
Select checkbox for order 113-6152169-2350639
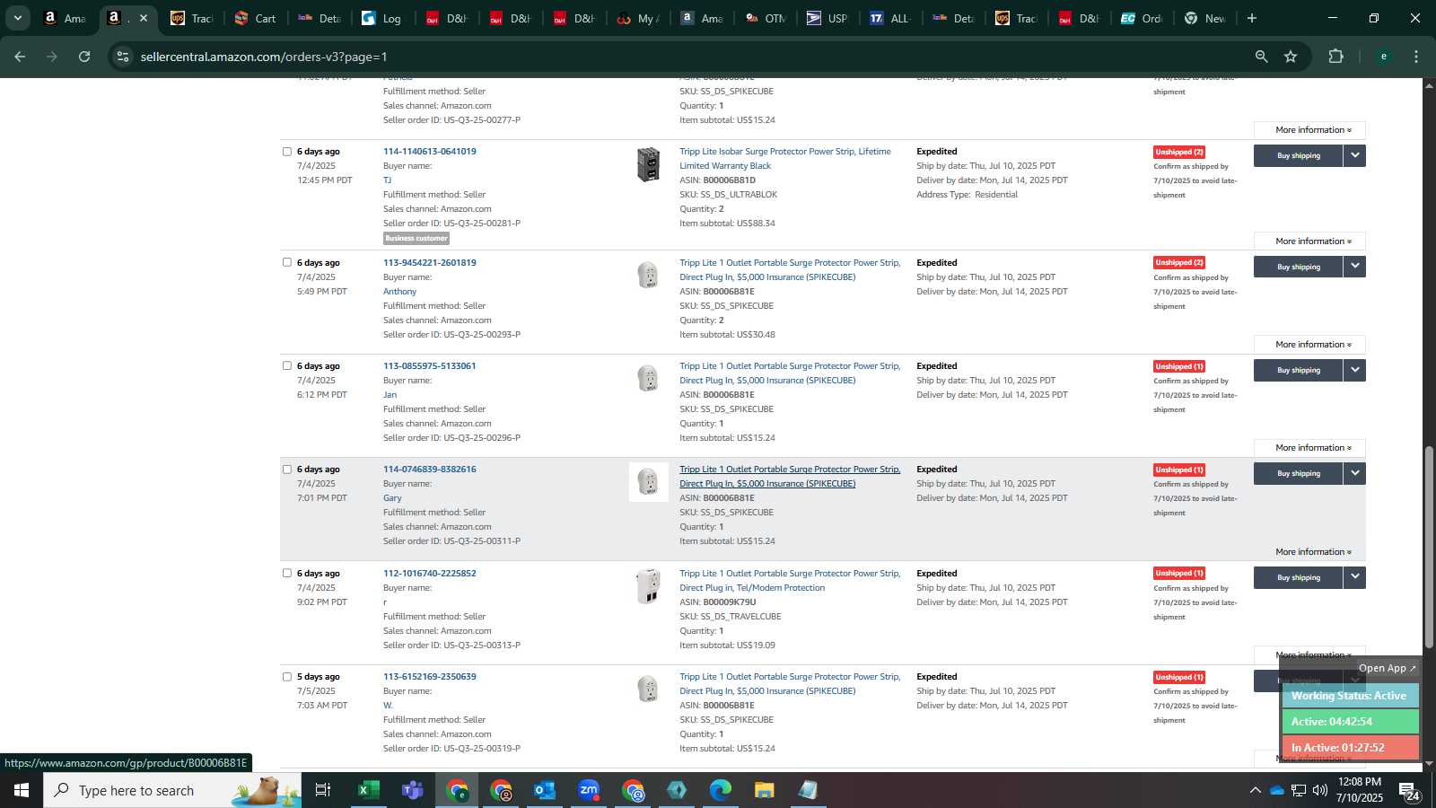pyautogui.click(x=287, y=677)
